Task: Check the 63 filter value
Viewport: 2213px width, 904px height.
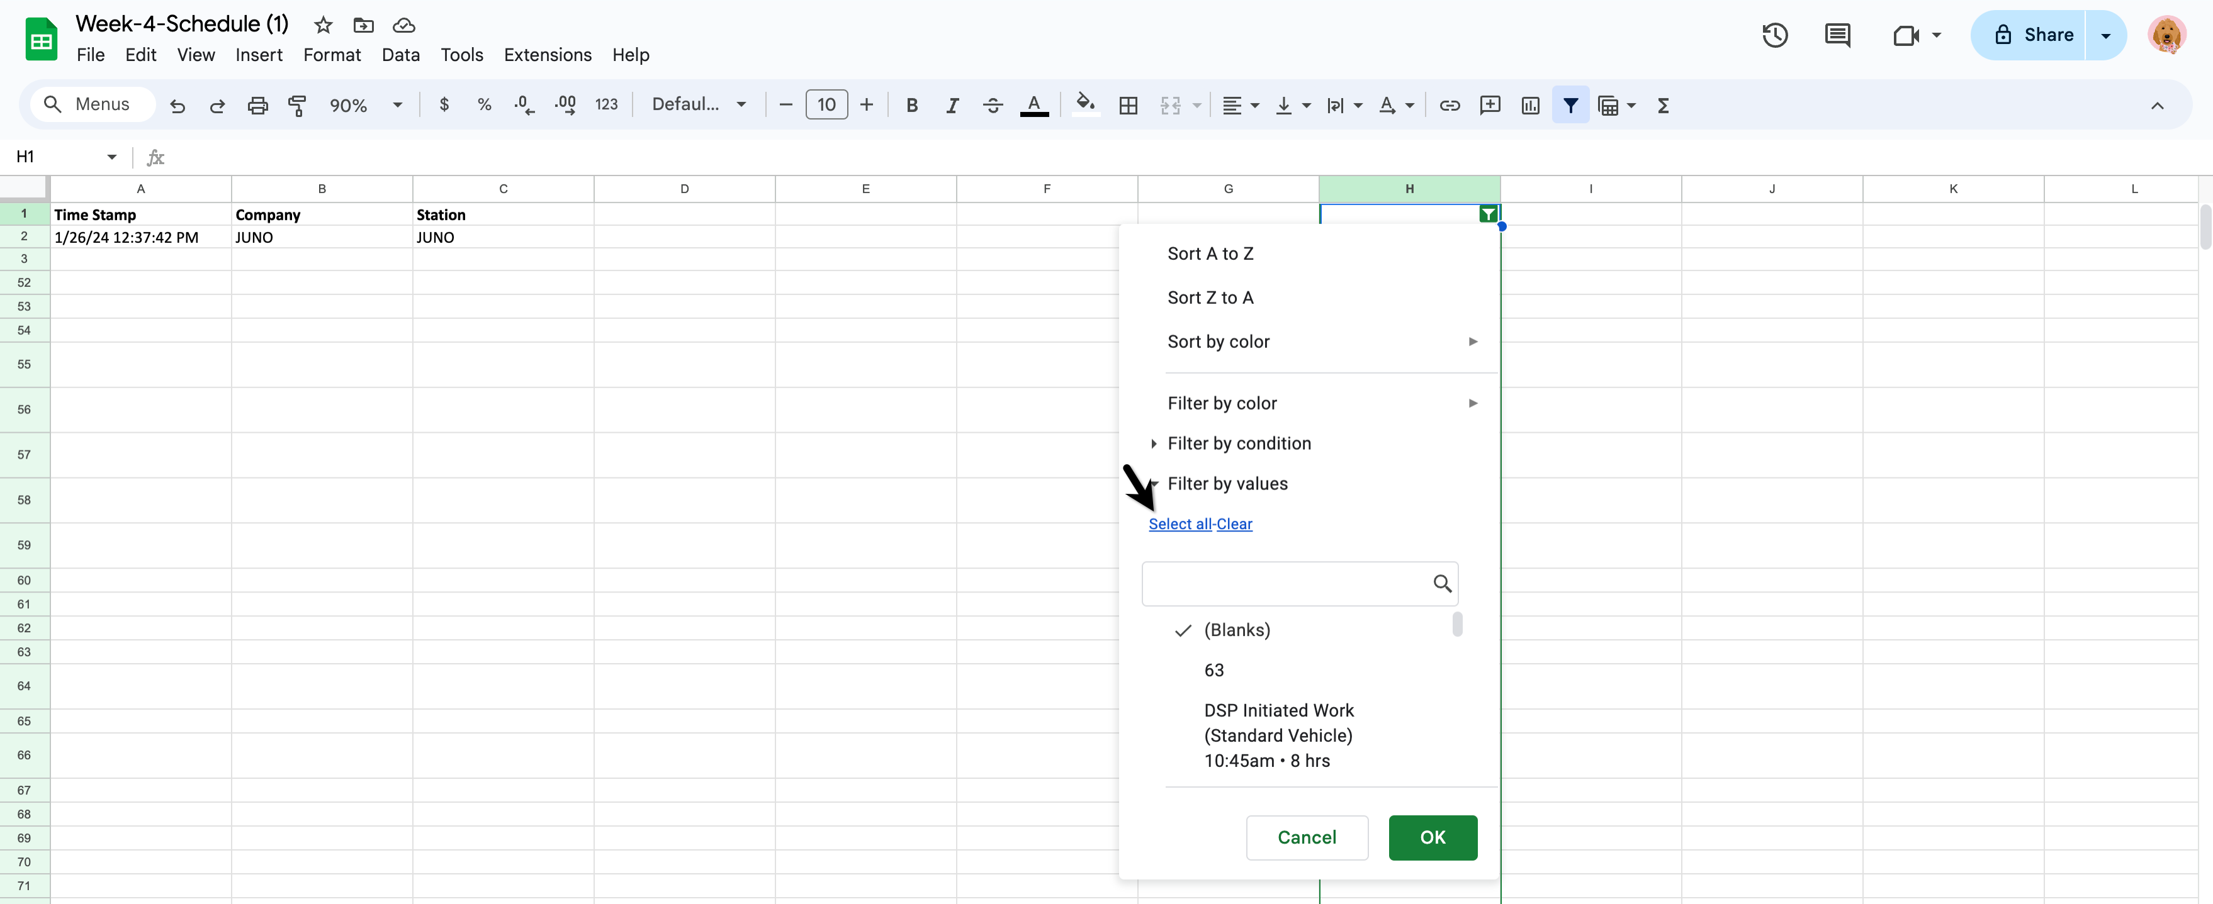Action: 1213,669
